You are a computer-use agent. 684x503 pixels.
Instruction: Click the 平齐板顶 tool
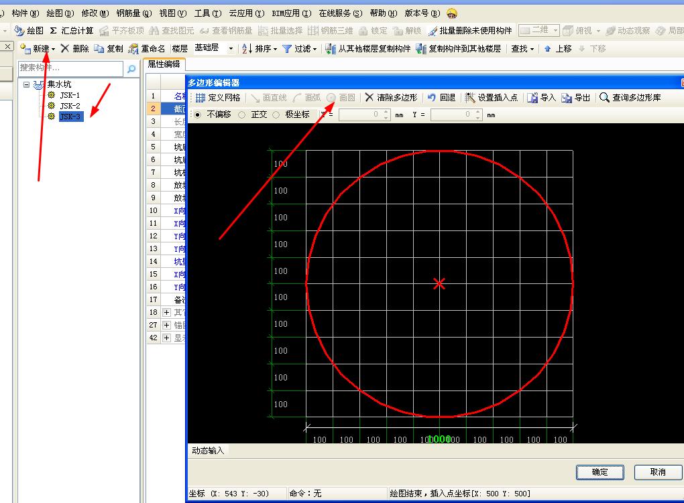(x=121, y=31)
